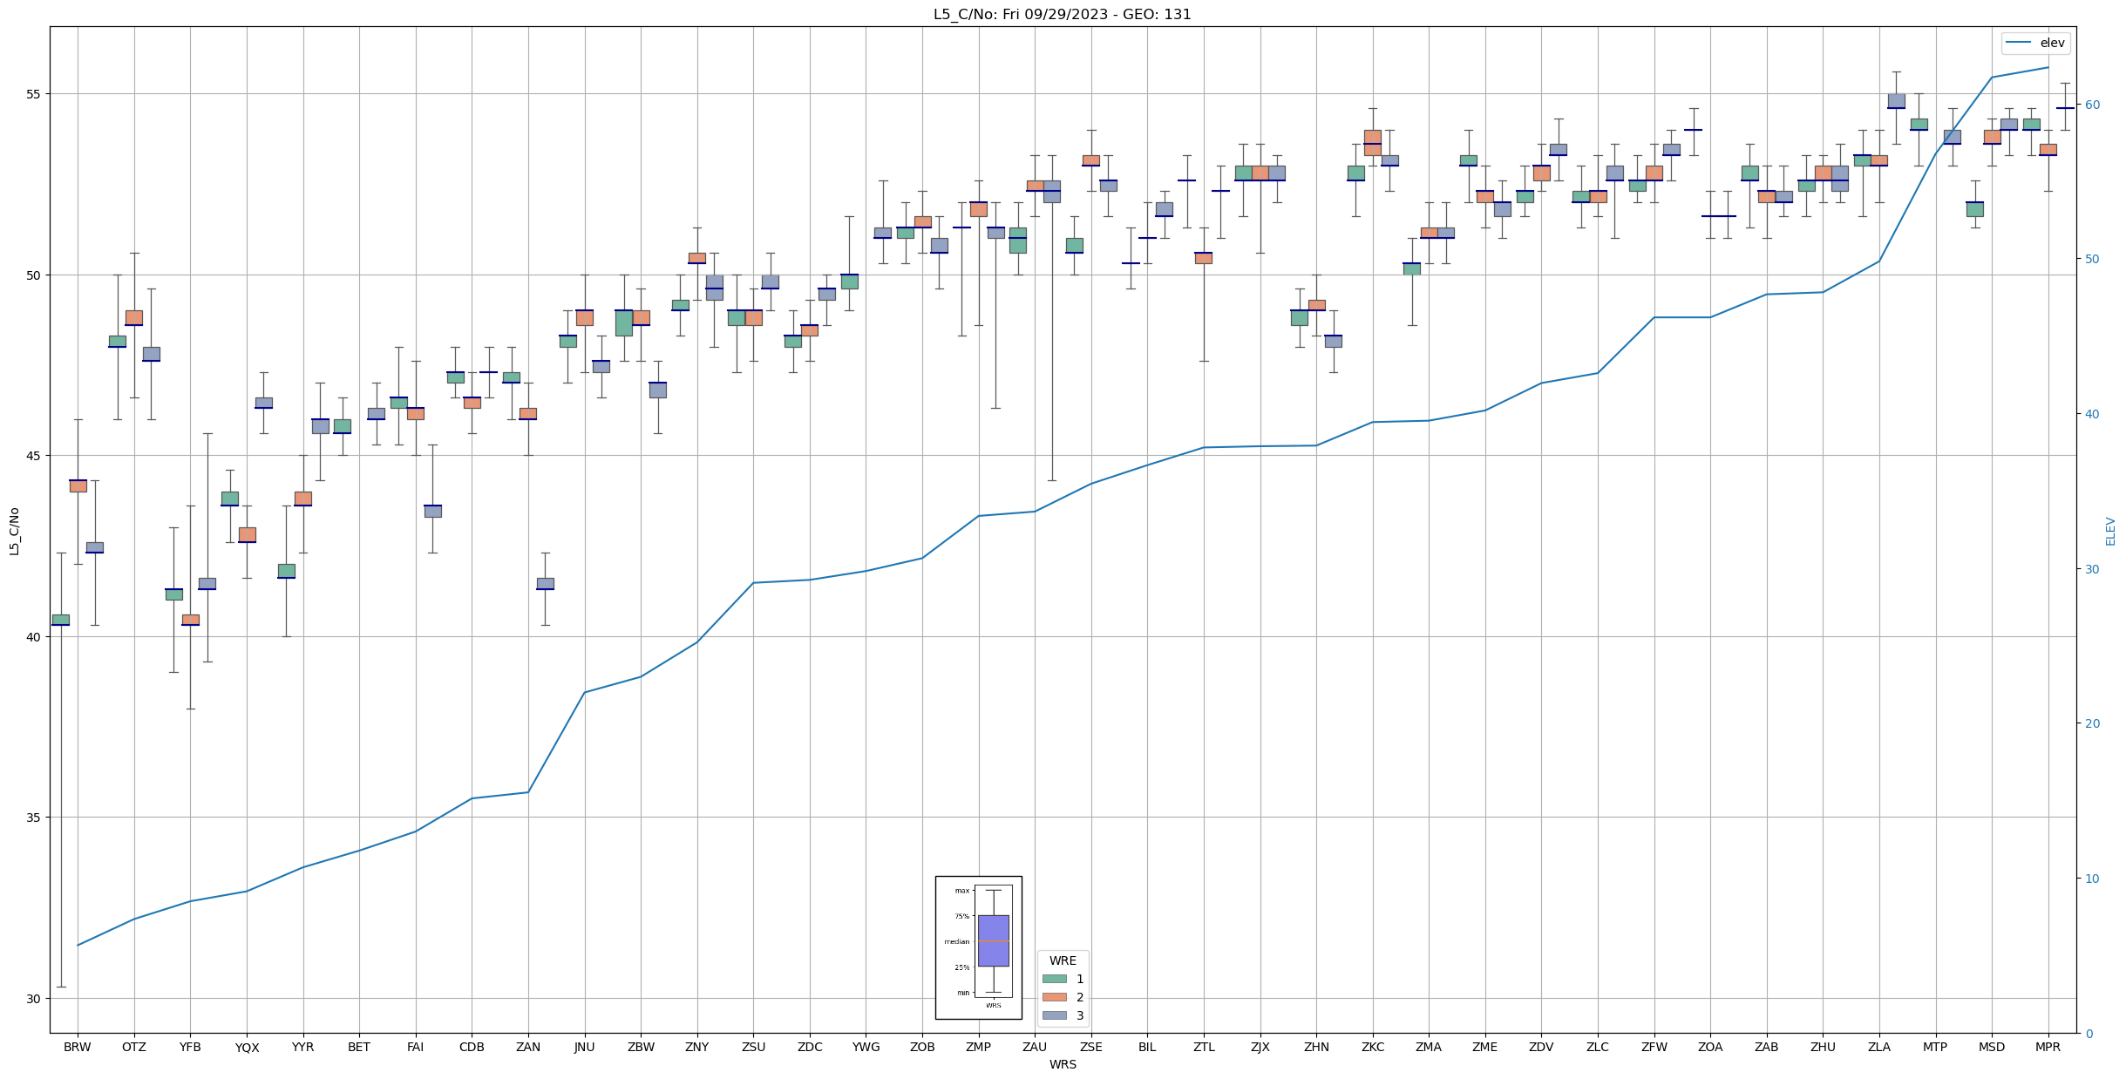Click the x-axis label 'ZDC'

coord(810,1047)
